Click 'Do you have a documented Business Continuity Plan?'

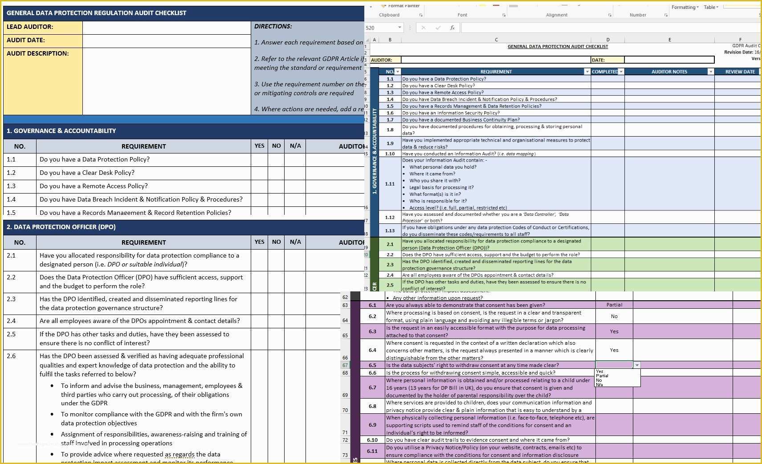[496, 120]
